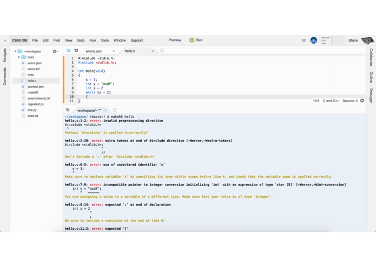This screenshot has height=267, width=376.
Task: Select tests.txt in file tree
Action: coord(32,116)
